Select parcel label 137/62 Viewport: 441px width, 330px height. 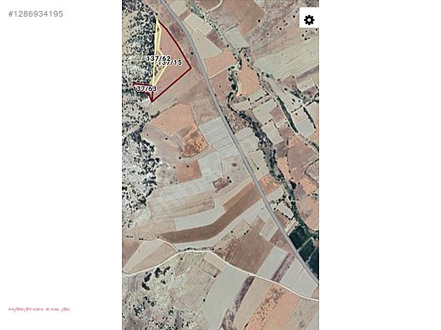point(159,58)
